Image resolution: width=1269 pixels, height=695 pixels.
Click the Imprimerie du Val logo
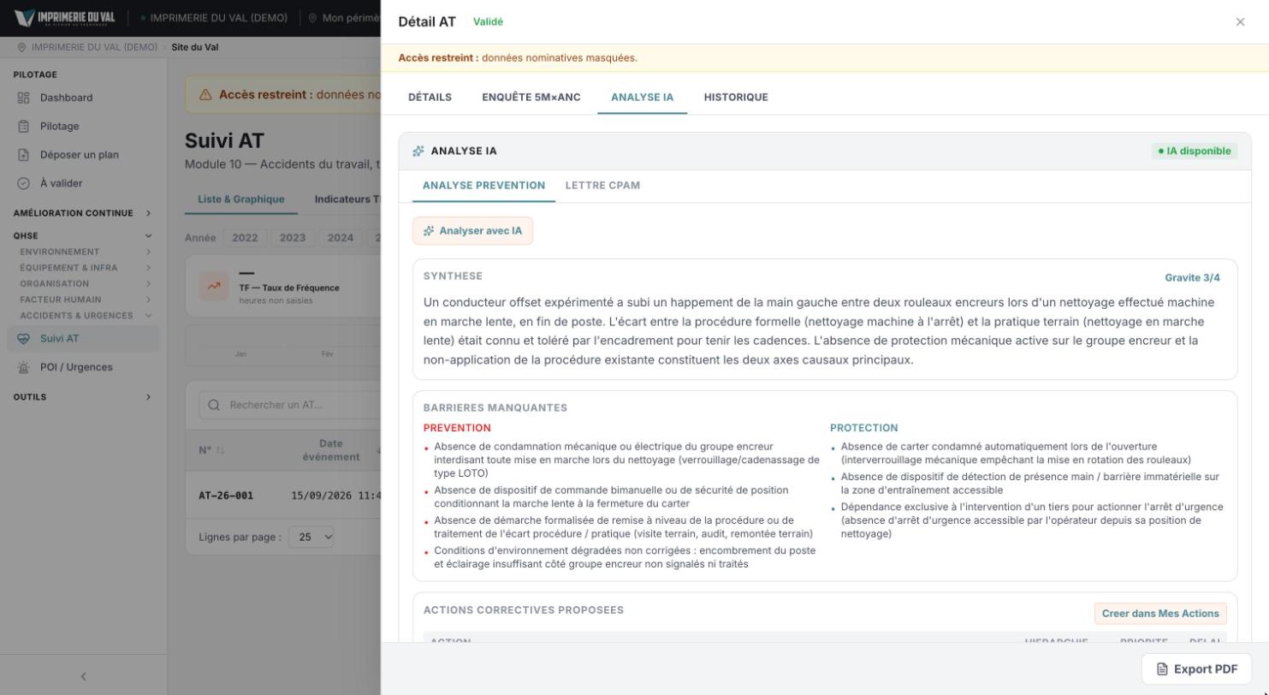click(65, 18)
